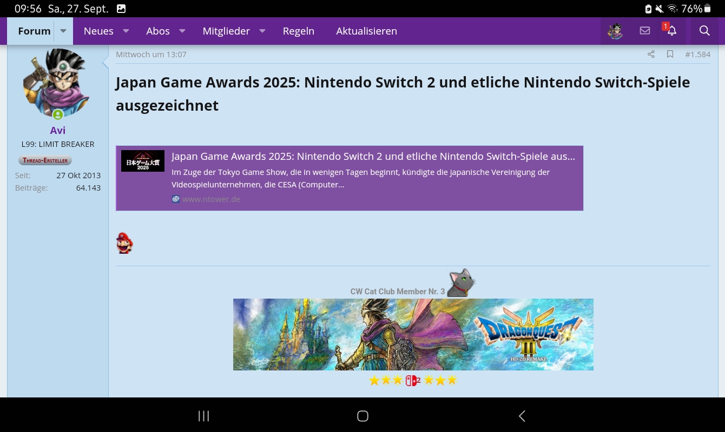Open the private messages envelope icon
This screenshot has height=432, width=725.
pyautogui.click(x=644, y=31)
